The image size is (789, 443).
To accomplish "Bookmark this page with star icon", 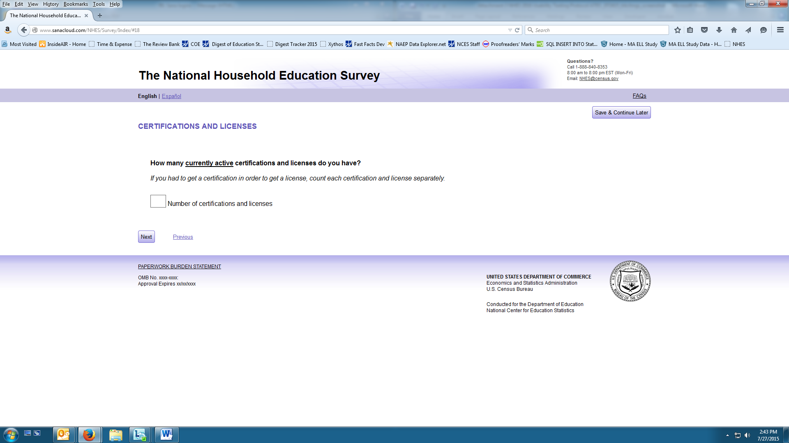I will (x=678, y=30).
